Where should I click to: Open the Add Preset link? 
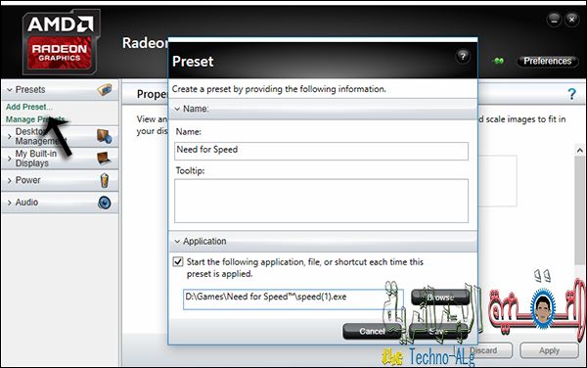point(29,107)
